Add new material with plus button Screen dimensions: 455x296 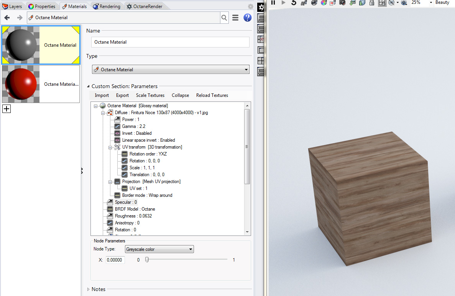tap(7, 109)
